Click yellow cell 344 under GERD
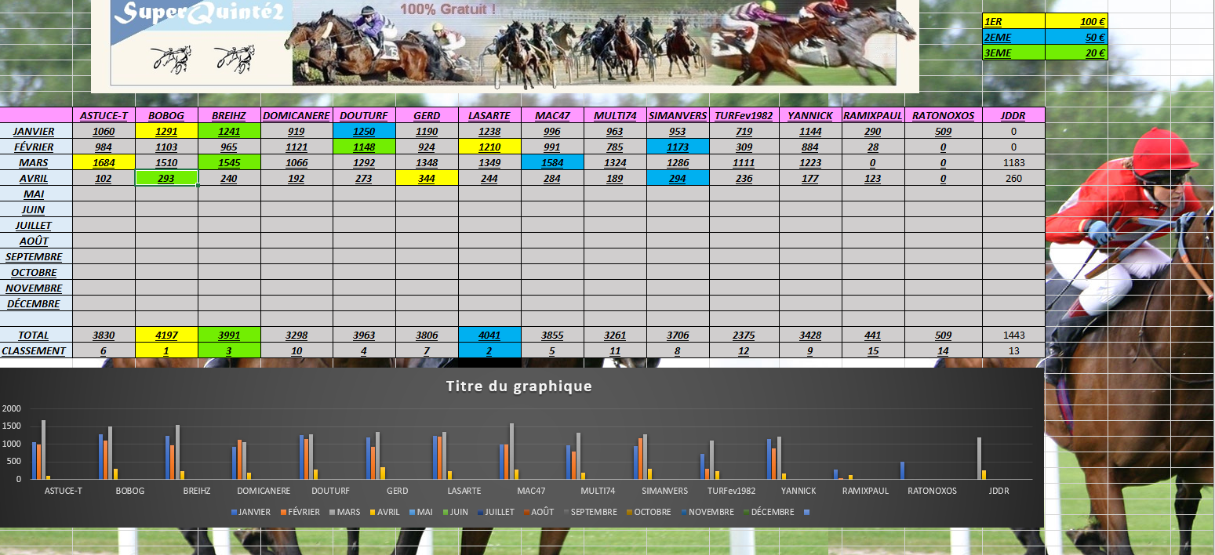 click(427, 178)
